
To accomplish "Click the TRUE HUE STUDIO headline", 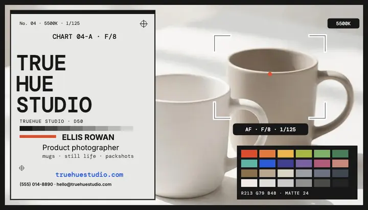I will (x=54, y=83).
